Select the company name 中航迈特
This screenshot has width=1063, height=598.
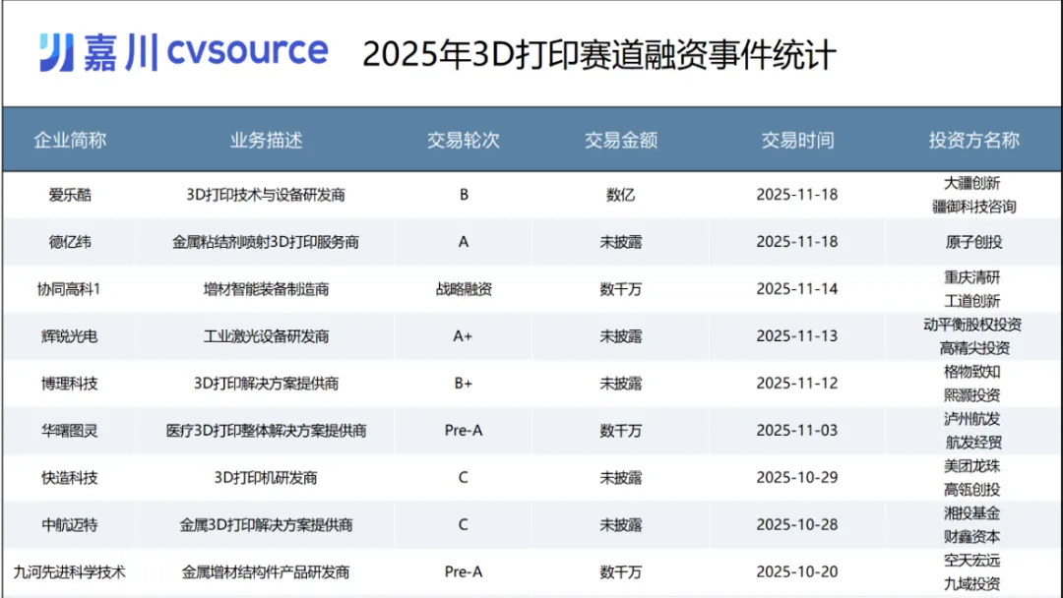70,525
